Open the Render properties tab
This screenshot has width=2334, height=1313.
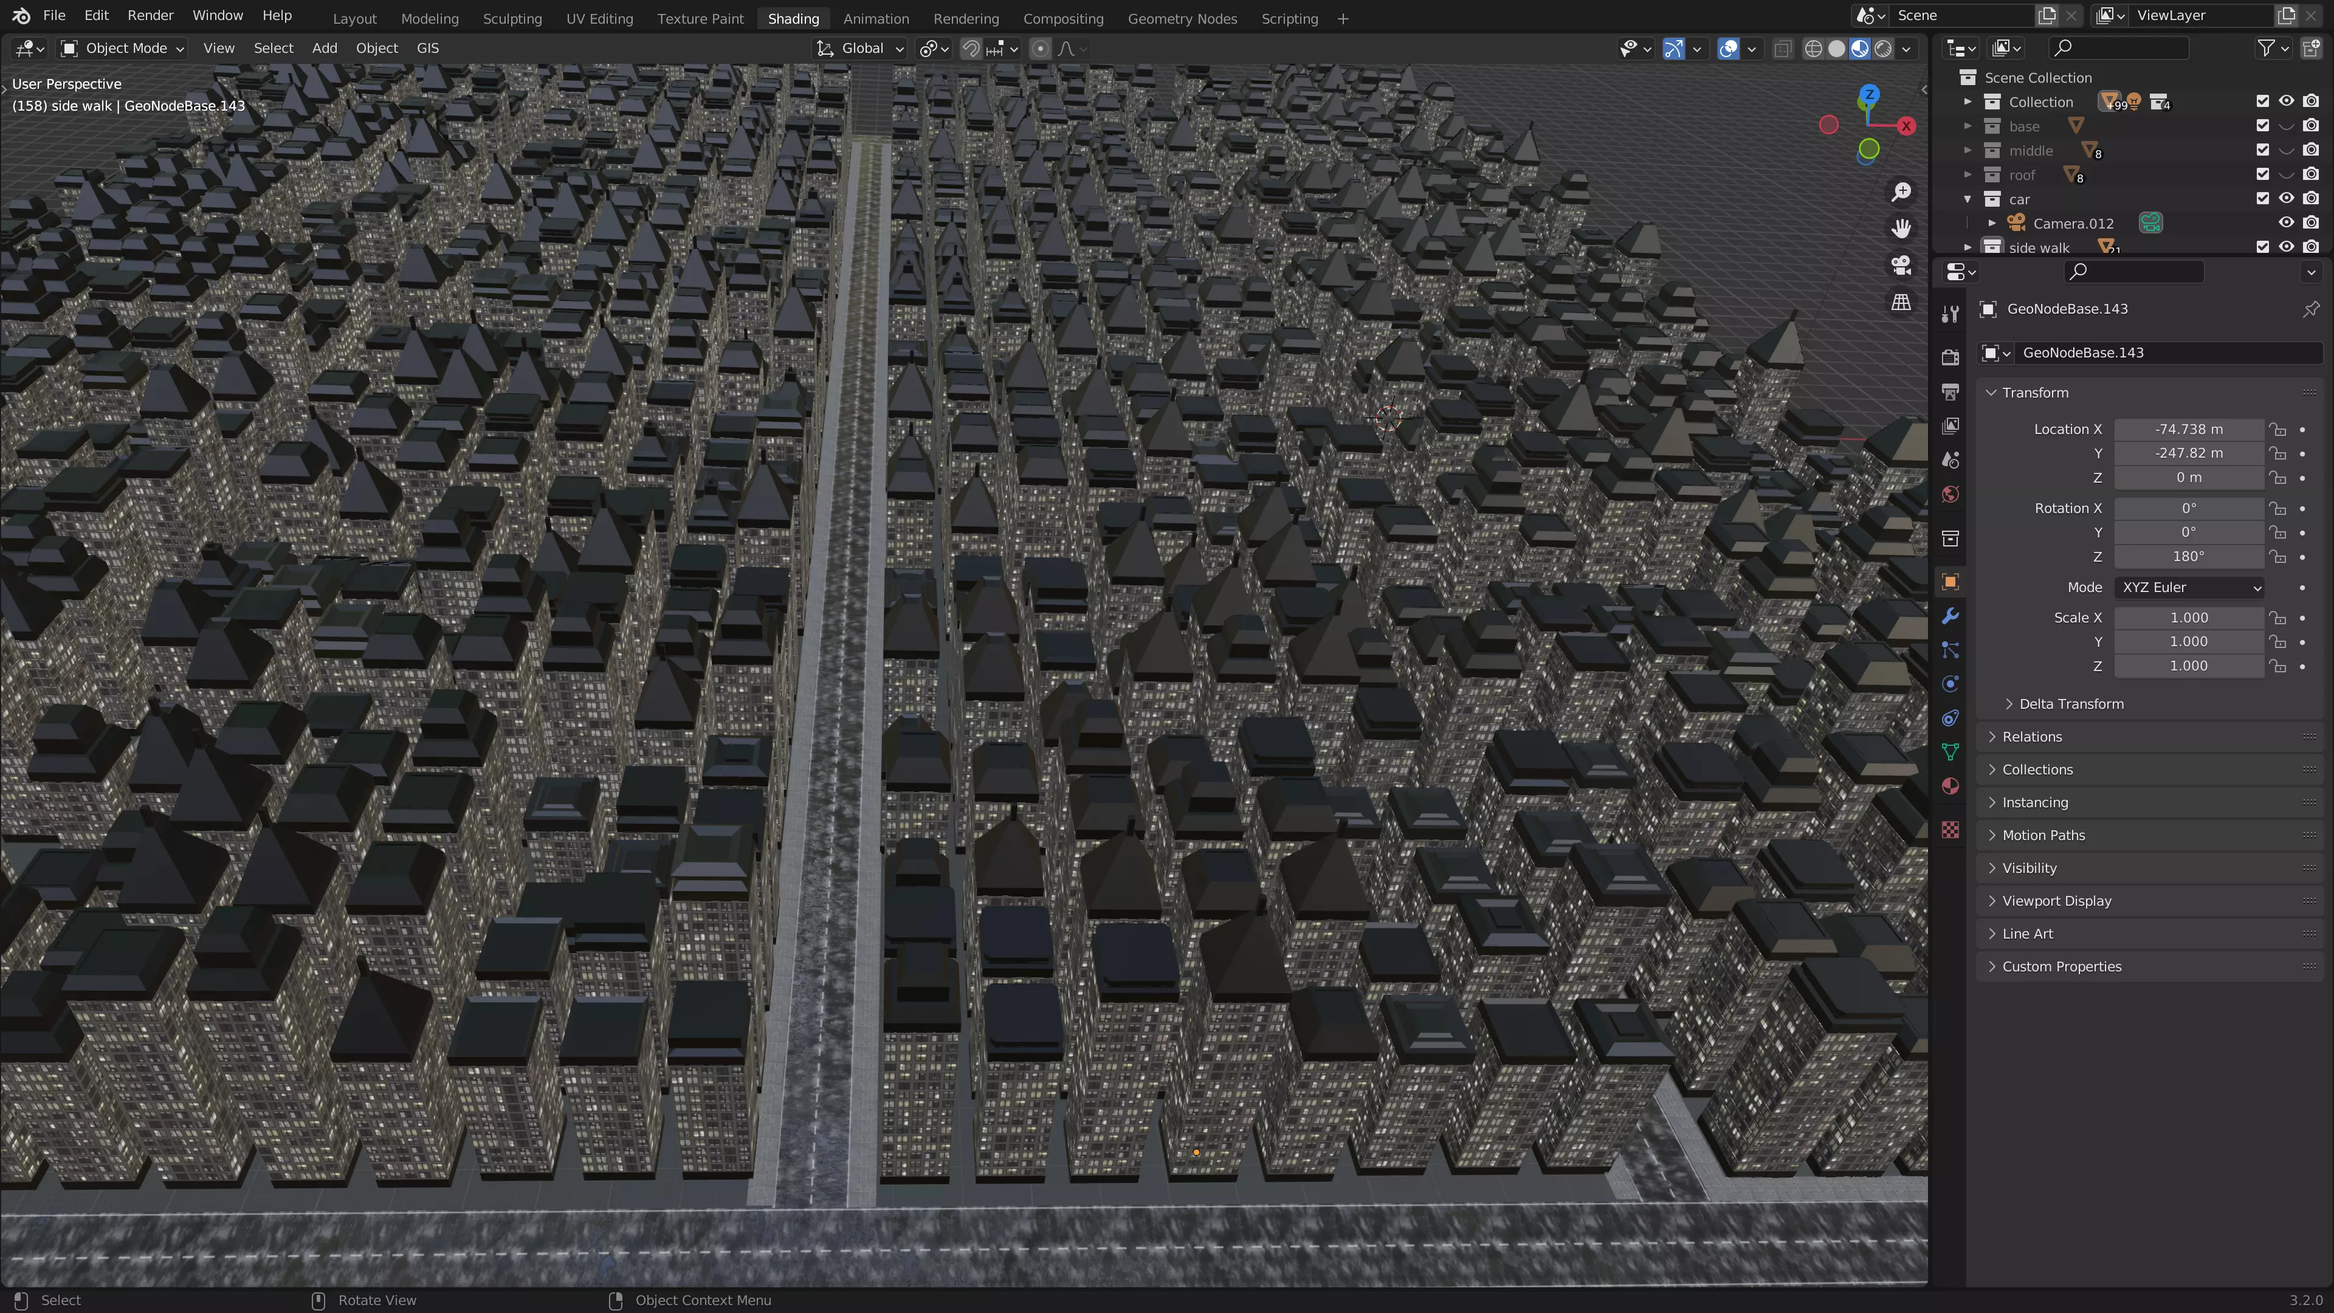pyautogui.click(x=1950, y=357)
